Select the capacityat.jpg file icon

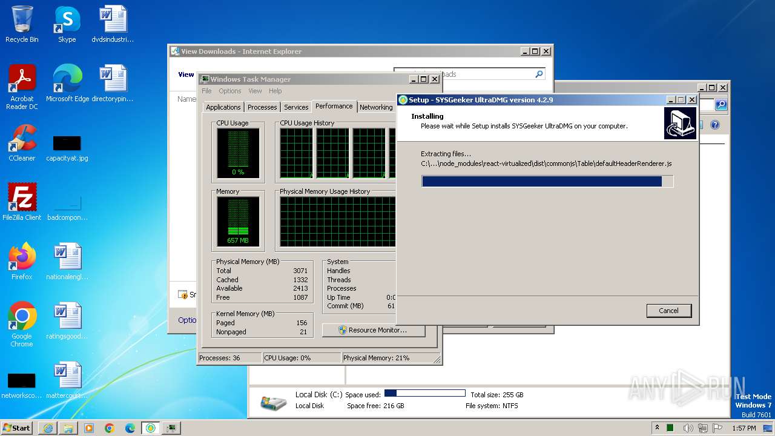coord(67,148)
